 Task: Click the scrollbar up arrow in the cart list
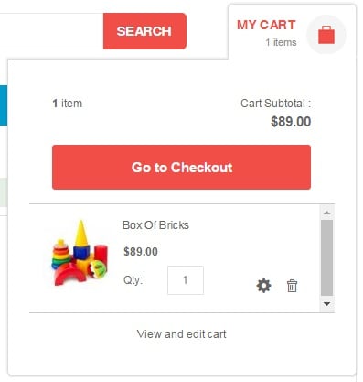tap(327, 213)
